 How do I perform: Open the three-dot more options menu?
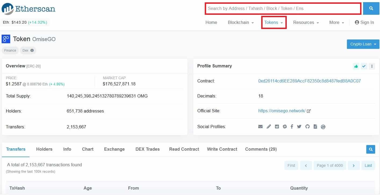point(372,66)
